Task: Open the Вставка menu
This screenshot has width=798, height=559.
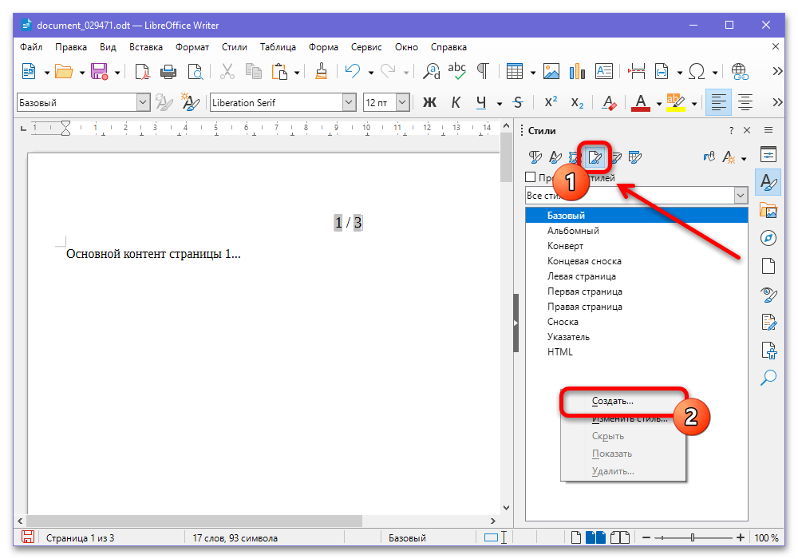Action: point(146,47)
